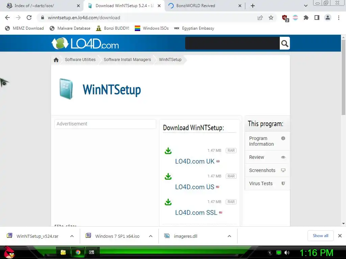Viewport: 346px width, 259px height.
Task: Open the uBlock Origin extension icon
Action: pyautogui.click(x=285, y=18)
